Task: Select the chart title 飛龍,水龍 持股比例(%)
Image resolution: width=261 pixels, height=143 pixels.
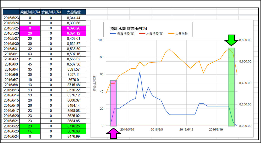Action: click(128, 29)
